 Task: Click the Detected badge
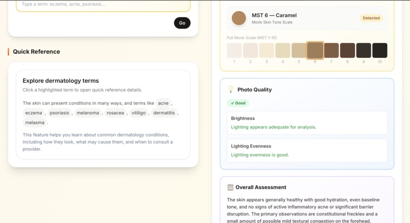(371, 18)
